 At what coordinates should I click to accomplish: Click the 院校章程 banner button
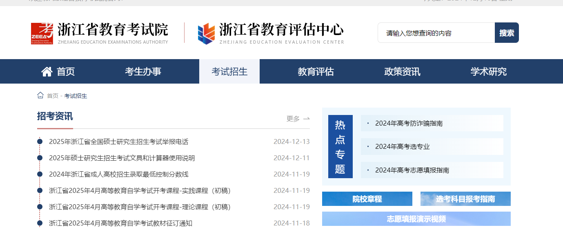pyautogui.click(x=367, y=199)
